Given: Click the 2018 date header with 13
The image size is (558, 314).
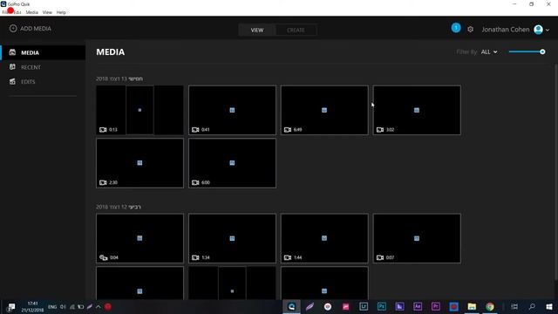Looking at the screenshot, I should pos(119,78).
